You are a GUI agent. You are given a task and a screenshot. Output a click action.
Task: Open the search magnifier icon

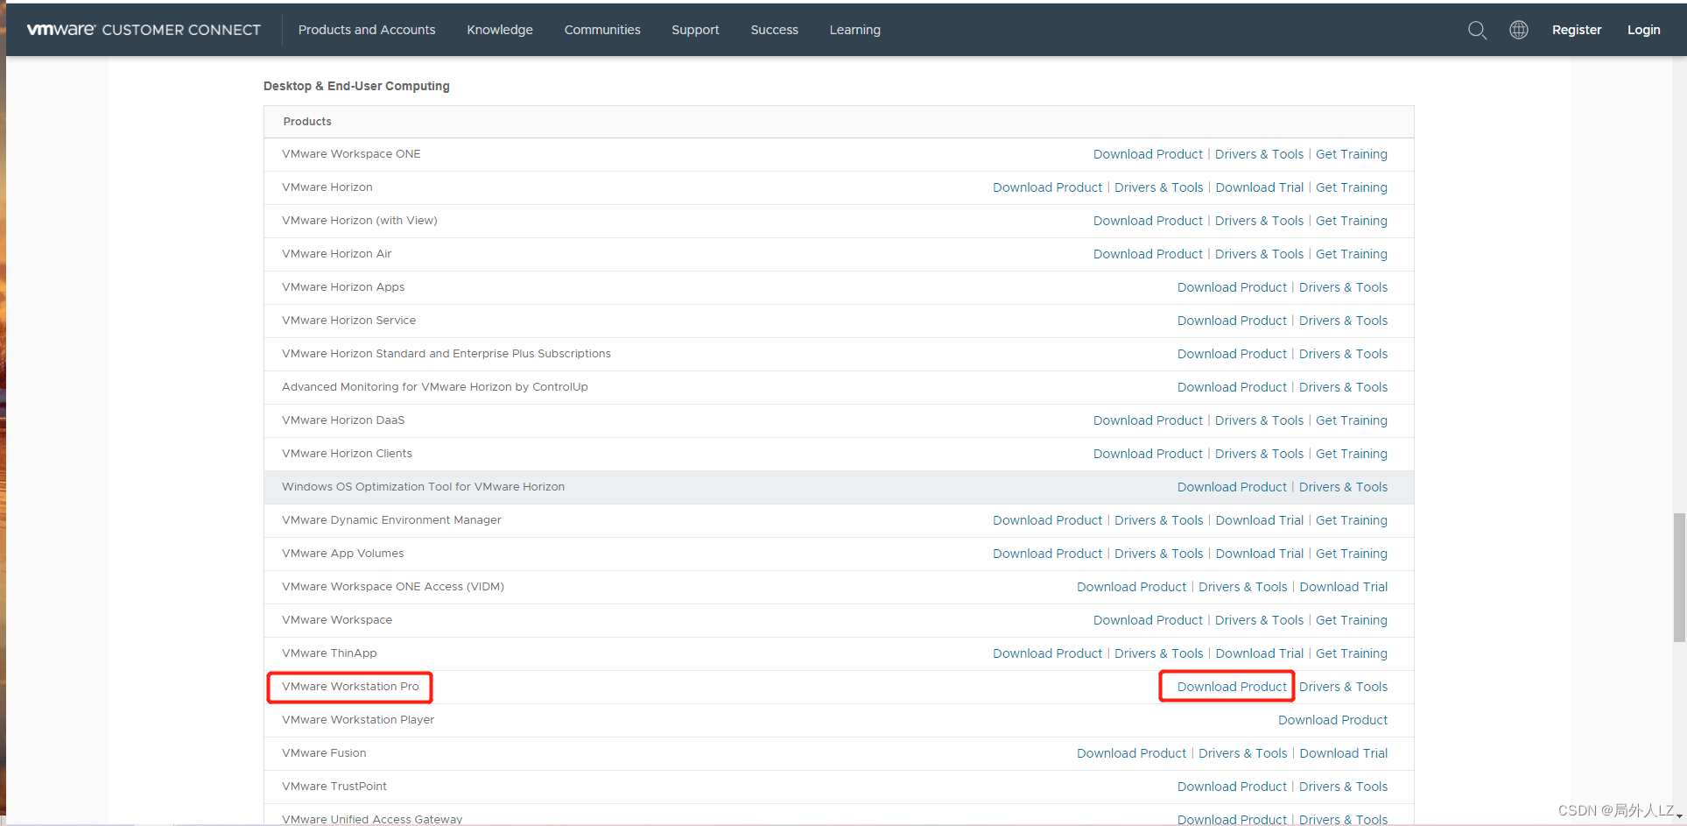pos(1477,30)
